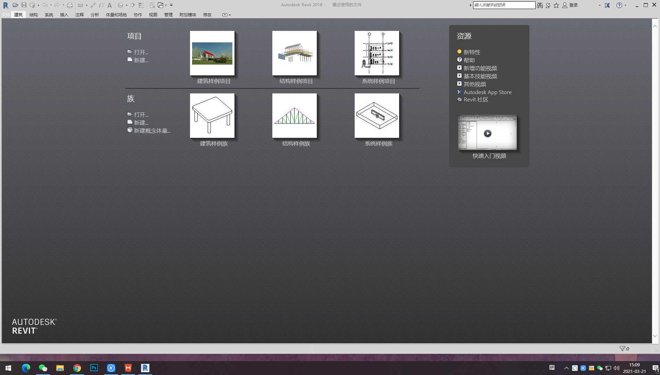Click the Autodesk Exchange Apps X icon
The image size is (660, 375).
[607, 5]
